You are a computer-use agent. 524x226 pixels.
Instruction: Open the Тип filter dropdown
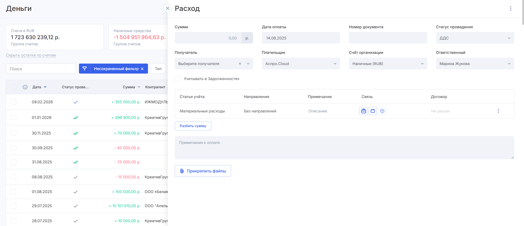[158, 69]
